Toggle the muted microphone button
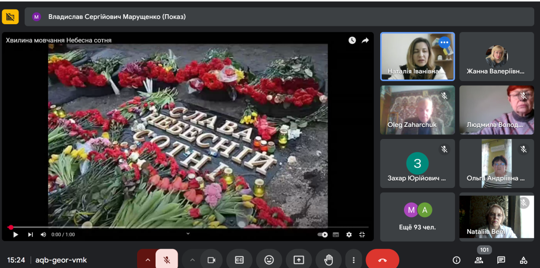Viewport: 540px width, 268px height. [x=167, y=260]
